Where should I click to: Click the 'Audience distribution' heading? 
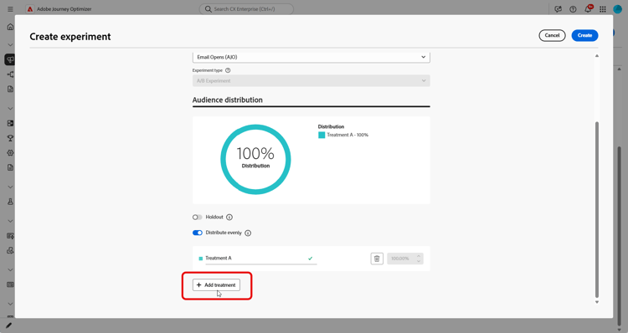pos(228,100)
